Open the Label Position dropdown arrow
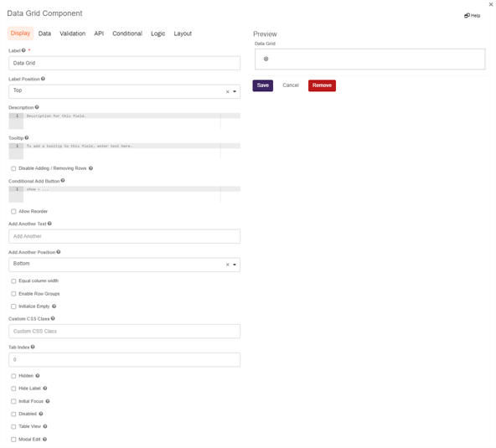The width and height of the screenshot is (496, 448). tap(235, 91)
